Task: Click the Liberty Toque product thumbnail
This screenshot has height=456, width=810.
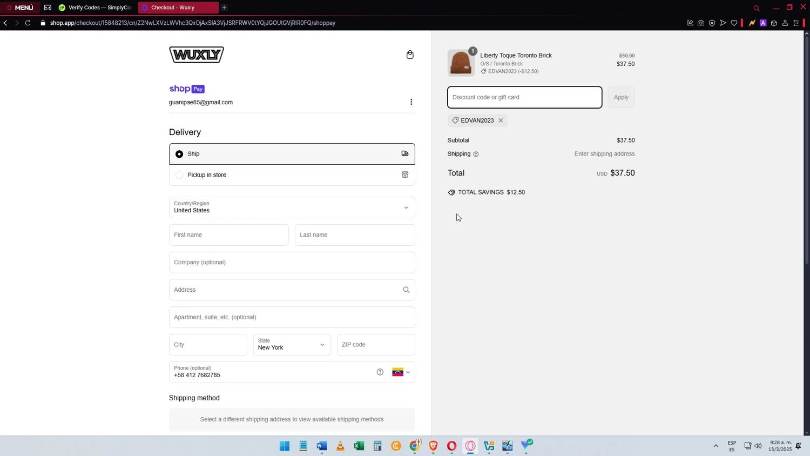Action: 461,63
